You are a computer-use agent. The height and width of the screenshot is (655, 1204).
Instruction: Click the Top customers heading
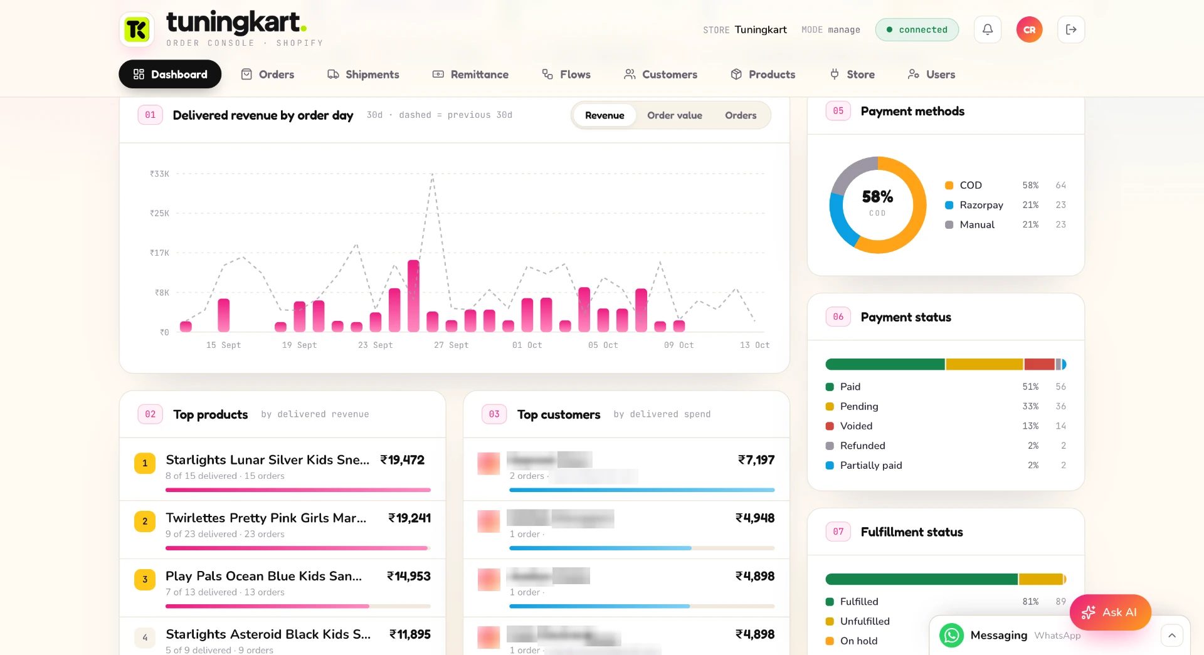559,414
